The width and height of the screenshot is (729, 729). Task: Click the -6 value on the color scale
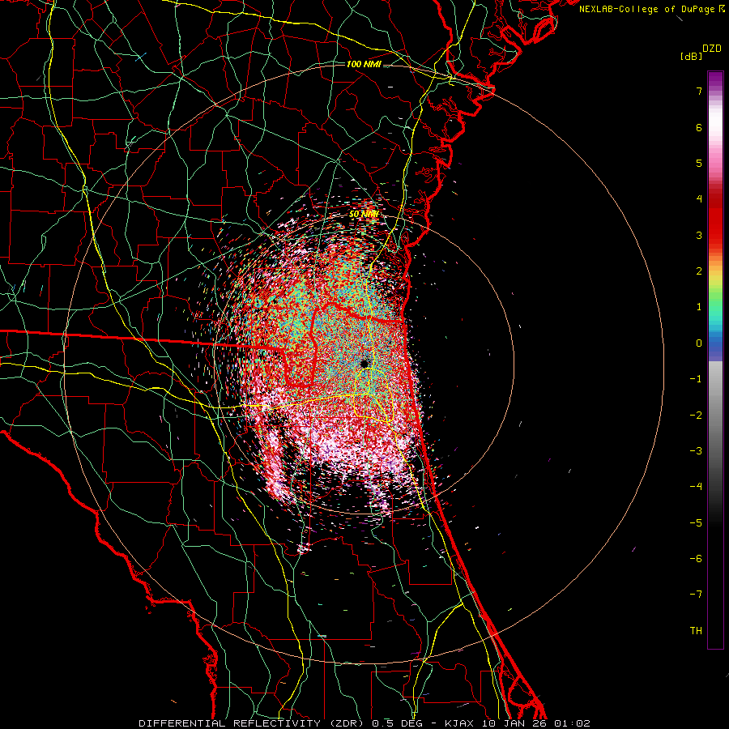[696, 559]
